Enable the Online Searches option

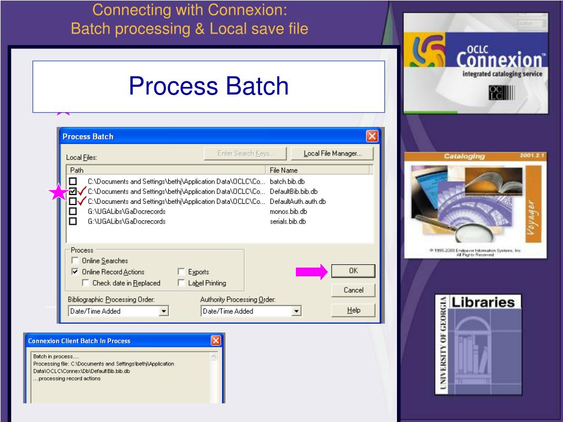[x=75, y=260]
